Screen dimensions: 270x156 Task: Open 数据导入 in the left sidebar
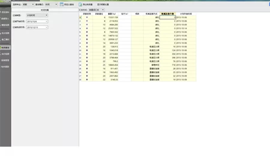click(5, 19)
